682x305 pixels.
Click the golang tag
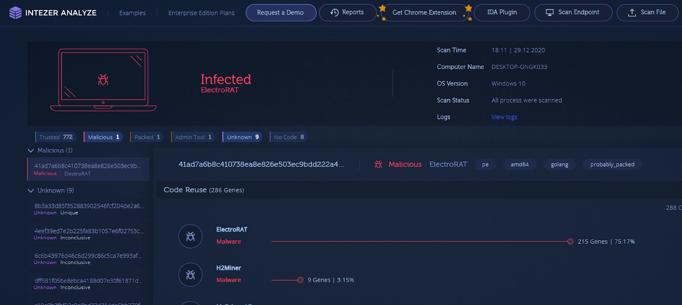[559, 164]
